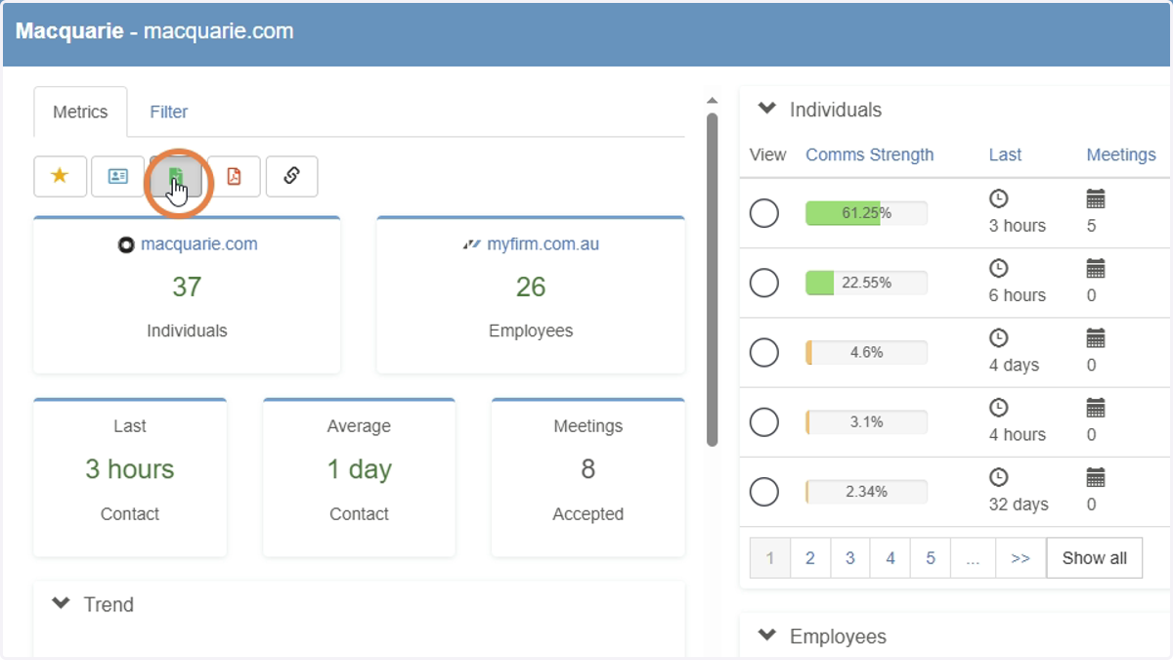Click the clock icon above 4 hours

tap(998, 408)
